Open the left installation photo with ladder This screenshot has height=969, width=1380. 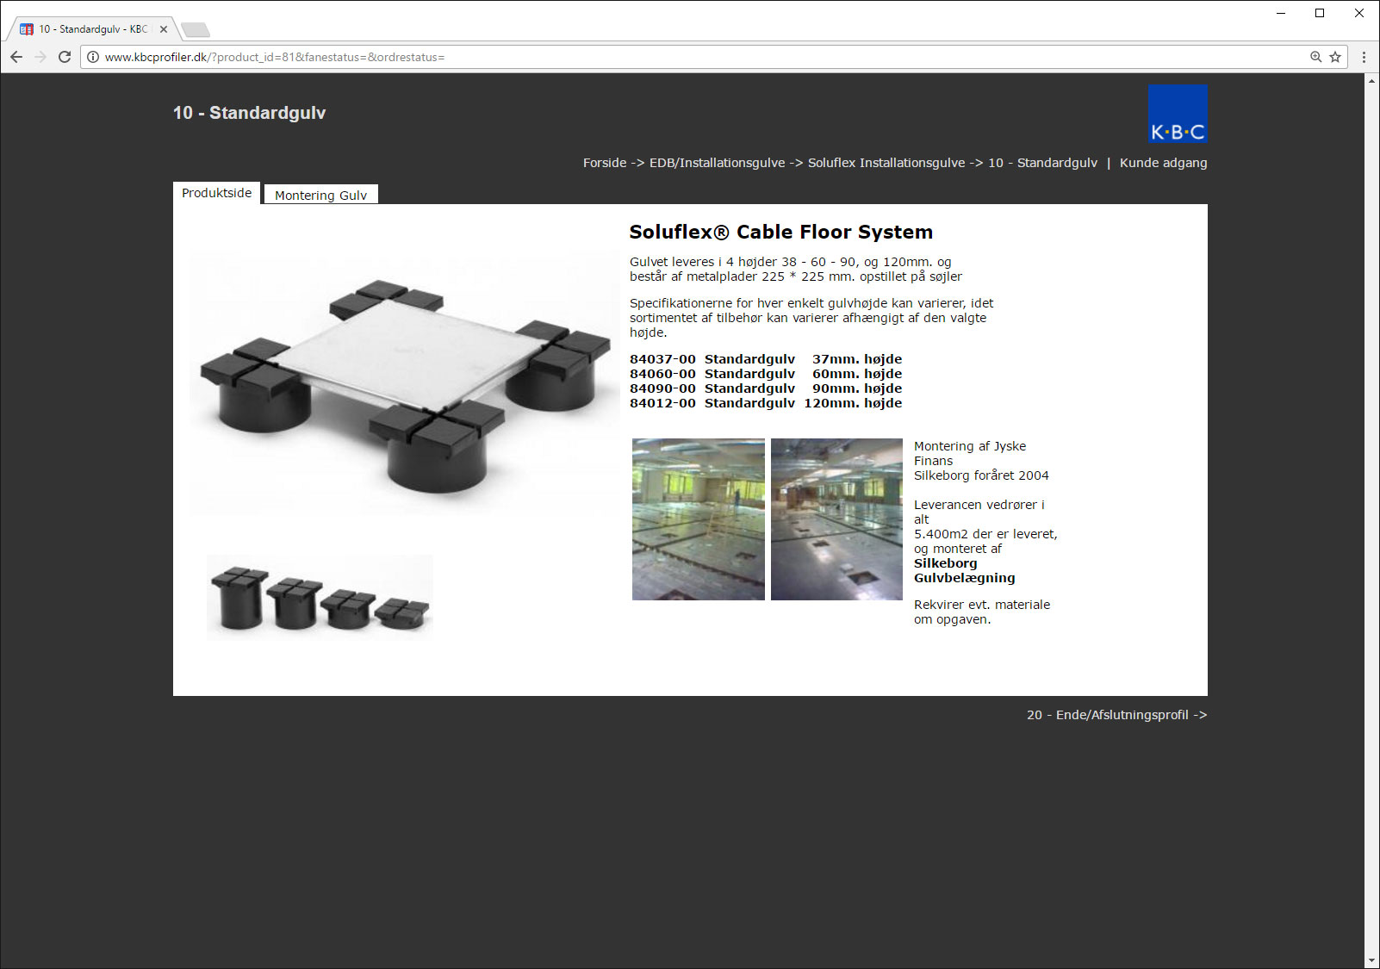tap(699, 519)
